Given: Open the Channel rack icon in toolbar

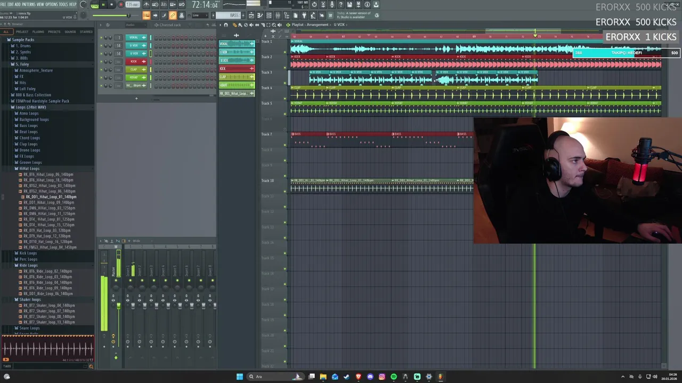Looking at the screenshot, I should click(269, 15).
